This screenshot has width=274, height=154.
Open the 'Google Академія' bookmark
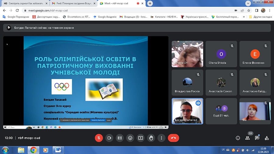pos(104,17)
